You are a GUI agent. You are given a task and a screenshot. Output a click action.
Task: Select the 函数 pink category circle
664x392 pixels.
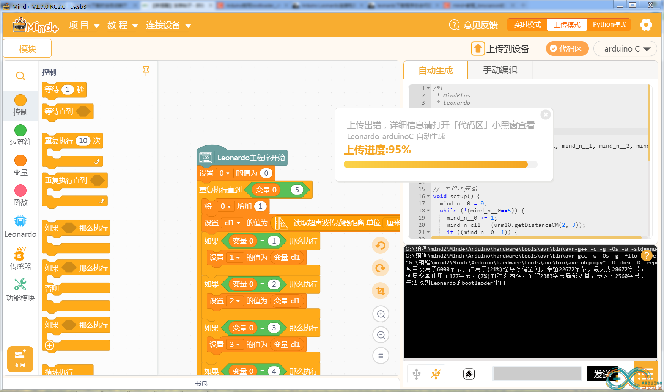click(20, 191)
